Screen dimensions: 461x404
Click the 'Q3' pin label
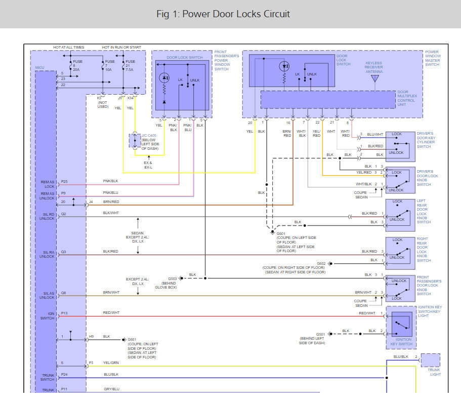click(x=63, y=252)
